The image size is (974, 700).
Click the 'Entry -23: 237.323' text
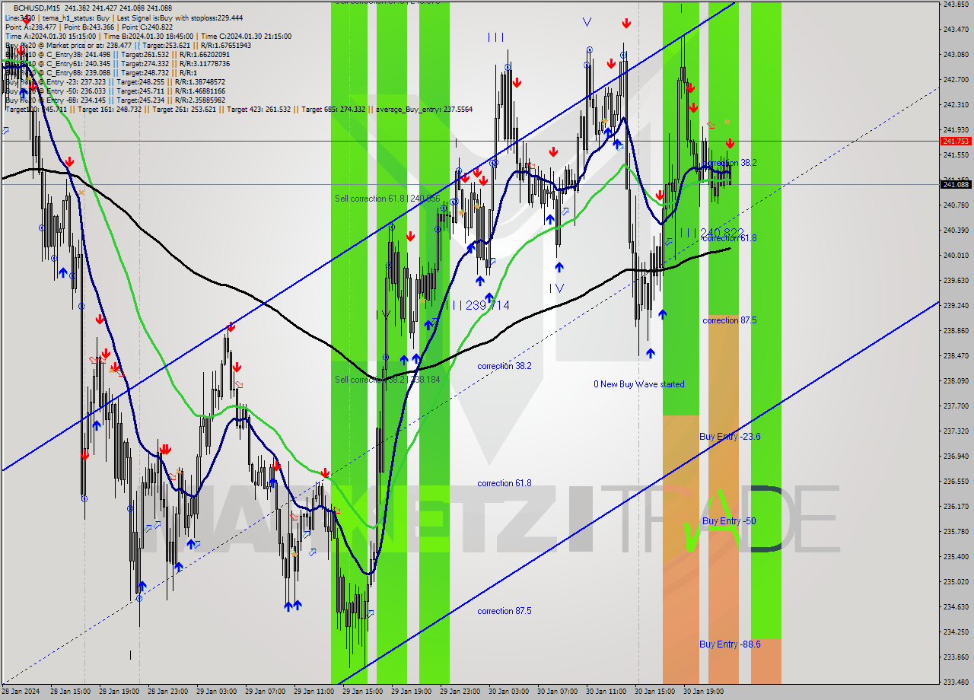click(x=77, y=82)
